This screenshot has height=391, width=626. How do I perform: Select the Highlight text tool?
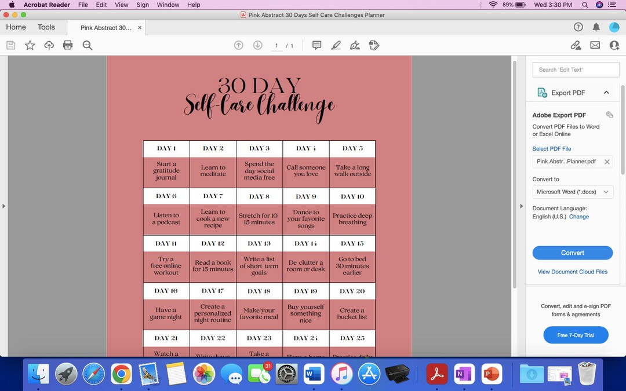336,45
